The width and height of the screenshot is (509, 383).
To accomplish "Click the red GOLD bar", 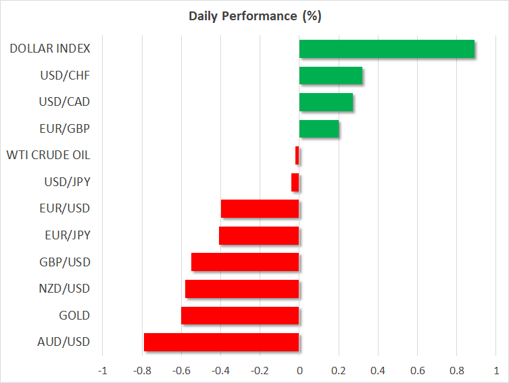I will 240,316.
